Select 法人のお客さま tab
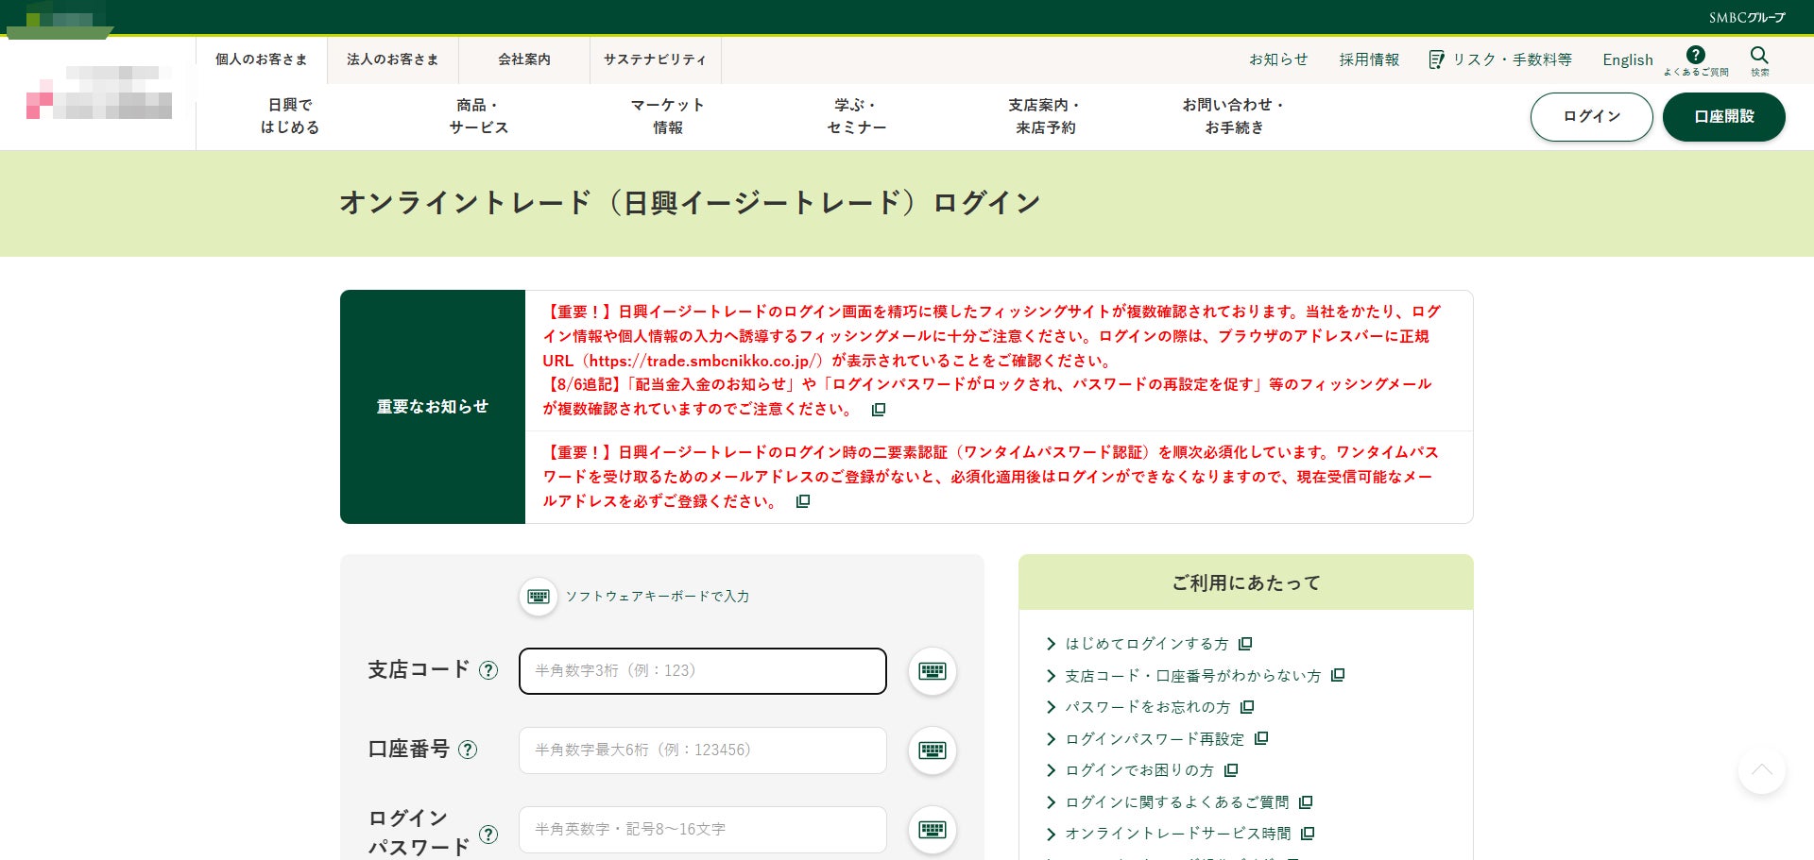Viewport: 1814px width, 860px height. [x=393, y=59]
